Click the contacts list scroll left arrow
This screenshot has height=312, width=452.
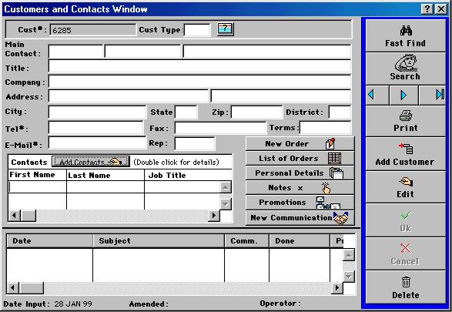[15, 216]
